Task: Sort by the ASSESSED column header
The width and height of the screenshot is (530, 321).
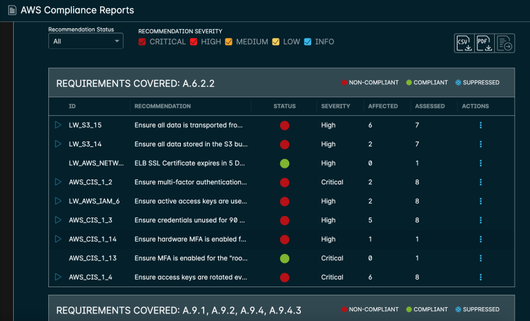Action: (430, 106)
